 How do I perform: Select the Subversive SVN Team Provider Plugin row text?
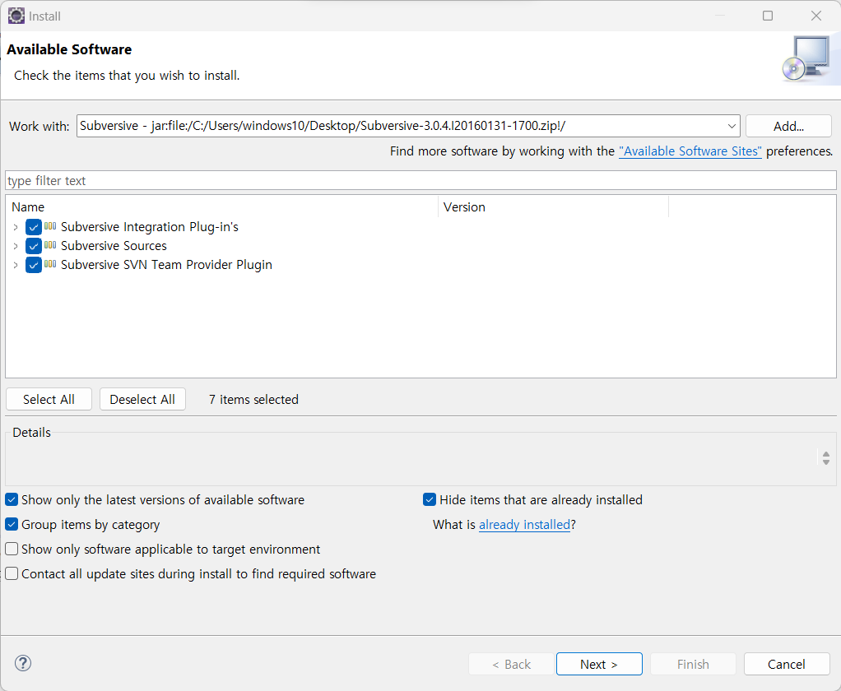166,264
